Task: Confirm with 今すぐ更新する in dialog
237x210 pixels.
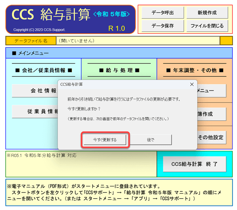Action: point(105,140)
